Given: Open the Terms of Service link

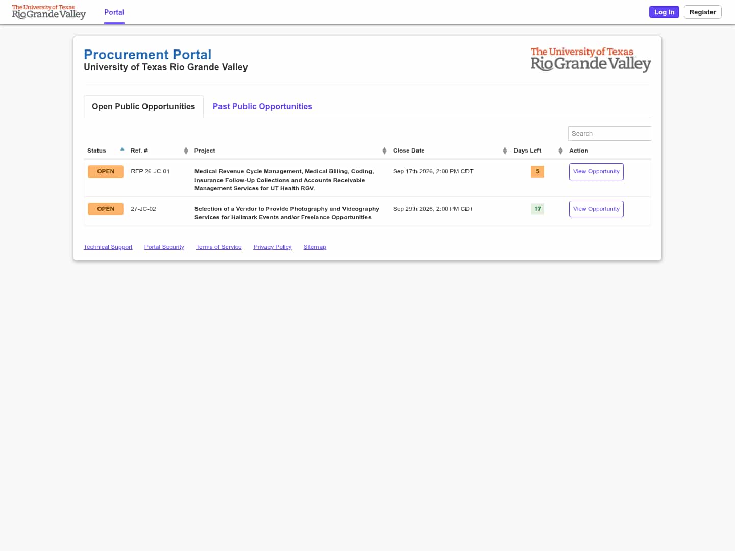Looking at the screenshot, I should pyautogui.click(x=219, y=247).
